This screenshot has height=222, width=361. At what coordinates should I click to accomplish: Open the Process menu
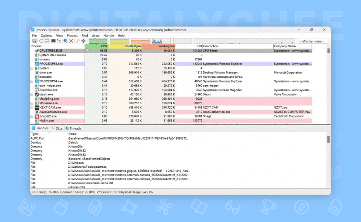pyautogui.click(x=72, y=36)
